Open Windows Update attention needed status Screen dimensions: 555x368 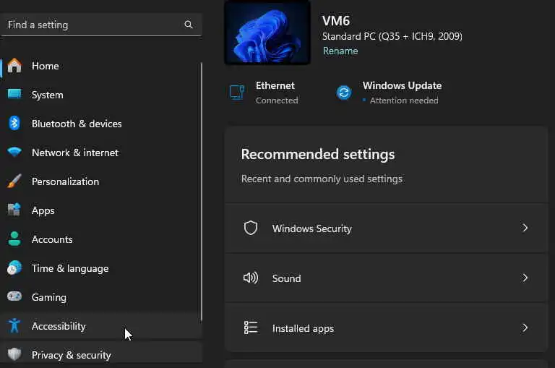[x=402, y=93]
